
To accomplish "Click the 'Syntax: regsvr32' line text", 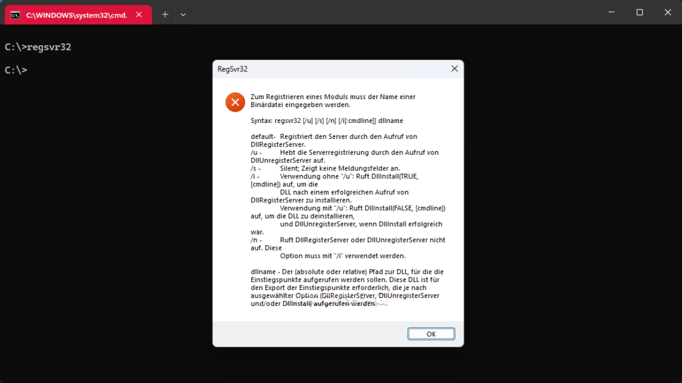I will click(x=326, y=121).
